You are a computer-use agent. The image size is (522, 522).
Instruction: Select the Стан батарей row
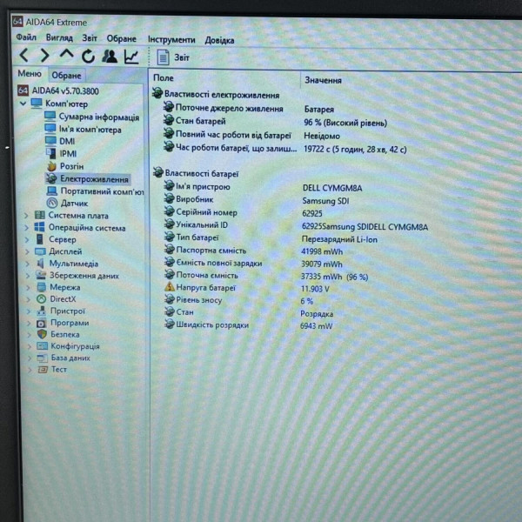pyautogui.click(x=275, y=122)
